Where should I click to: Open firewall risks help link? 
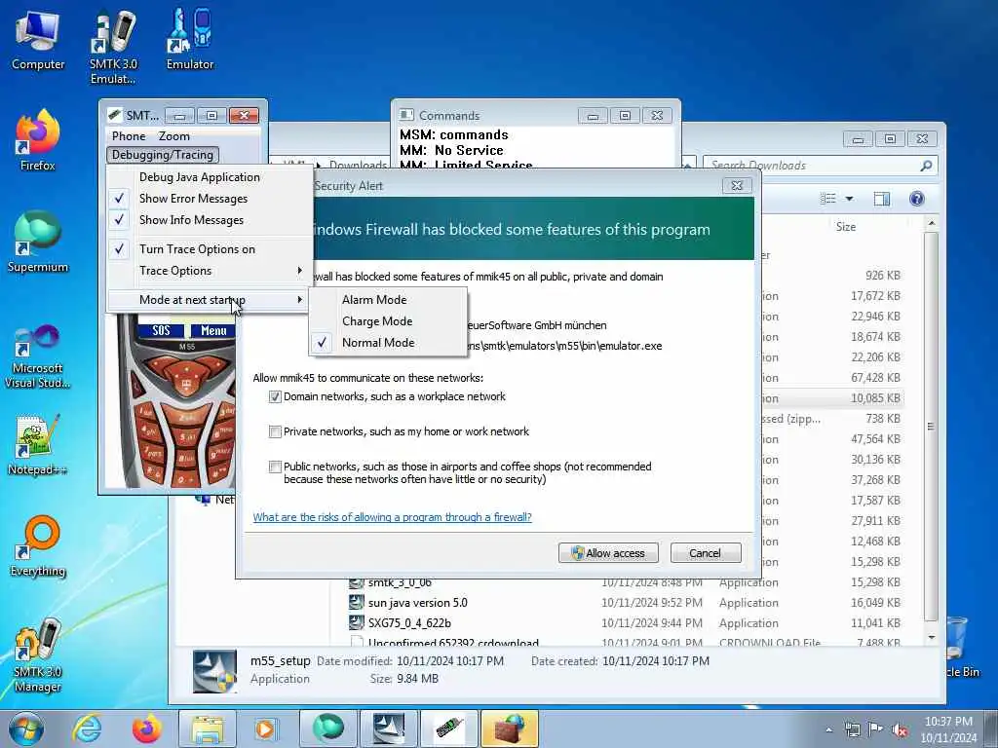click(392, 517)
